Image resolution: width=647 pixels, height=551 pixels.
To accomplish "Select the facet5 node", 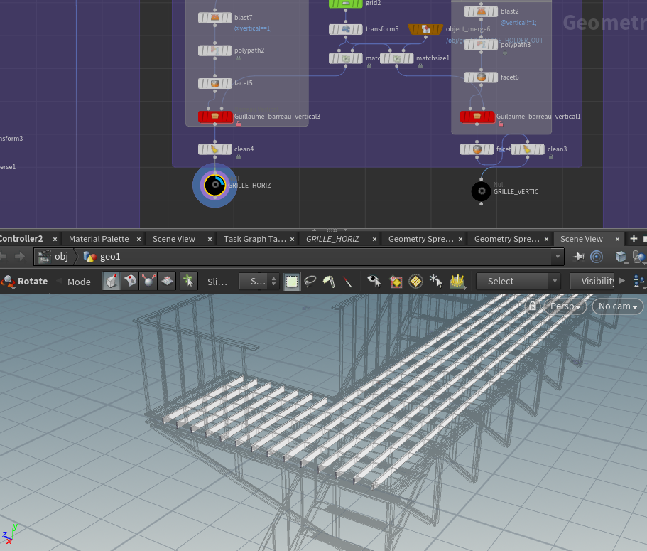I will [x=215, y=83].
